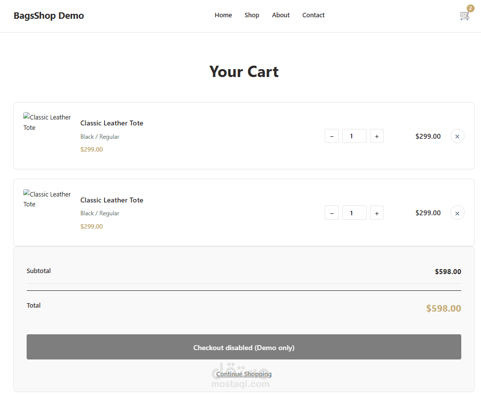The height and width of the screenshot is (397, 481).
Task: Click the first item's quantity input field
Action: tap(354, 136)
